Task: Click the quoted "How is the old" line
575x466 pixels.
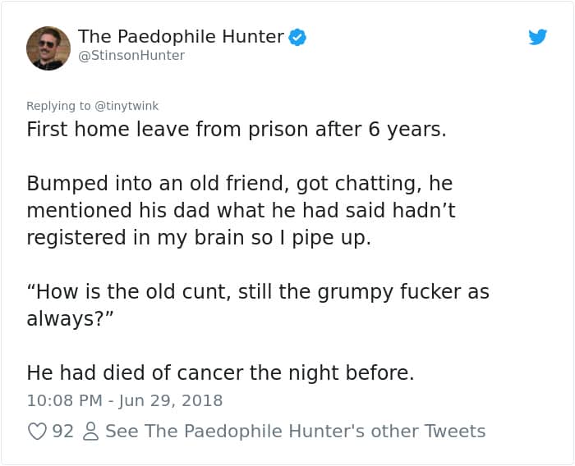Action: coord(257,291)
